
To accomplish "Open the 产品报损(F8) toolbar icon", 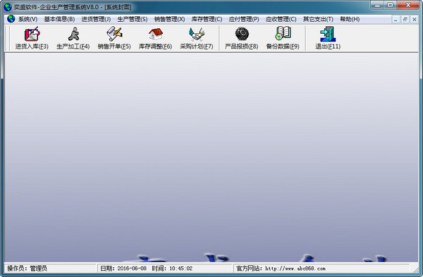I will [x=241, y=38].
